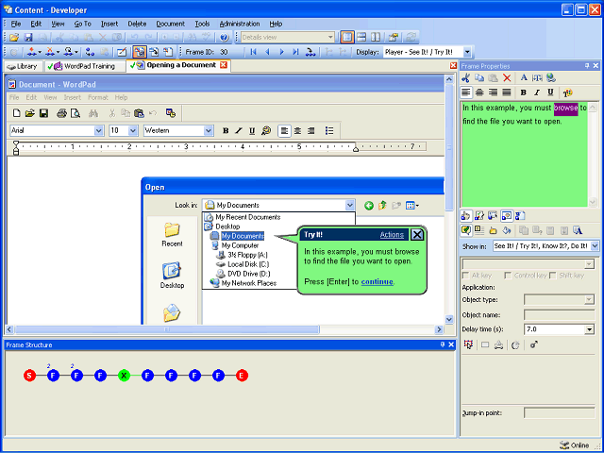This screenshot has width=604, height=453.
Task: Go to the first frame button
Action: coord(253,52)
